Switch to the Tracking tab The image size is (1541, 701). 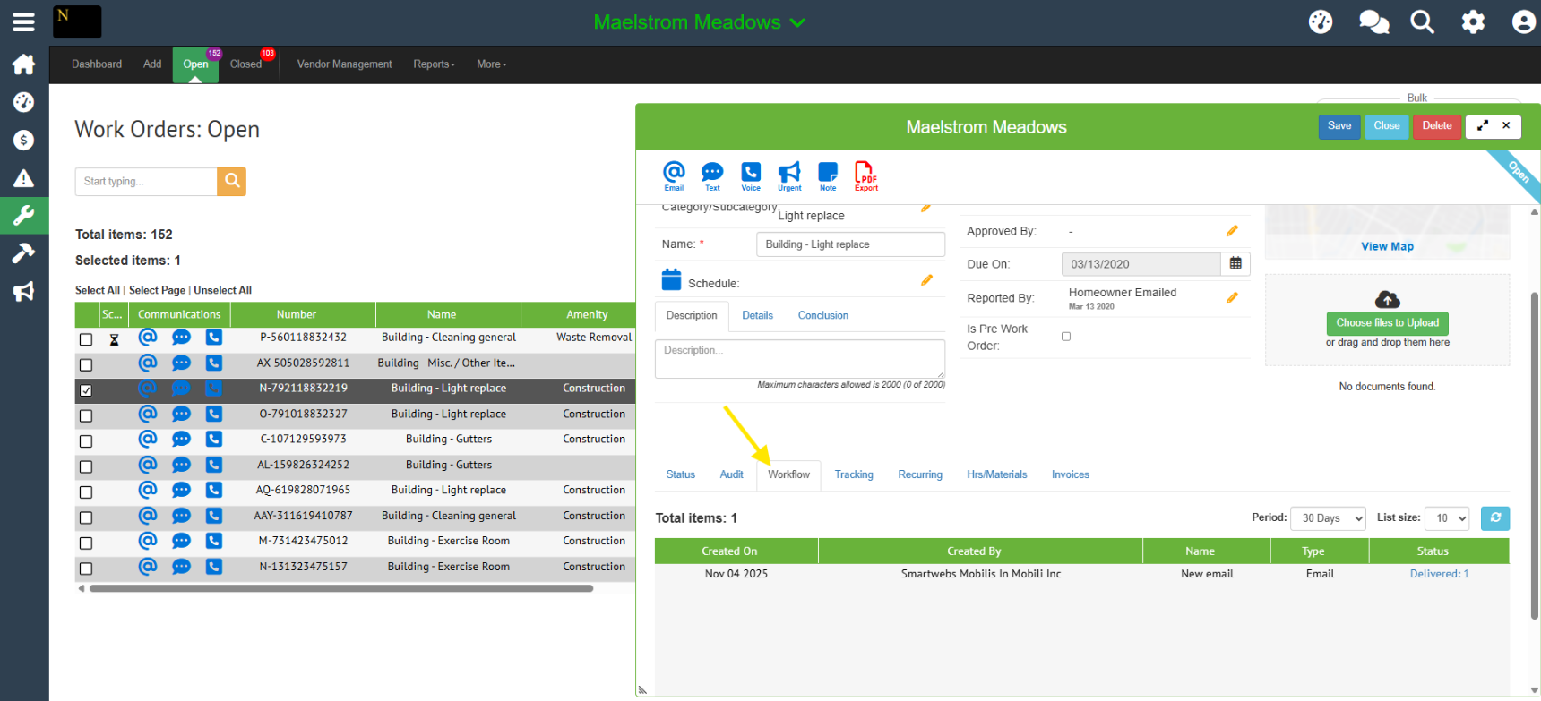[x=853, y=474]
